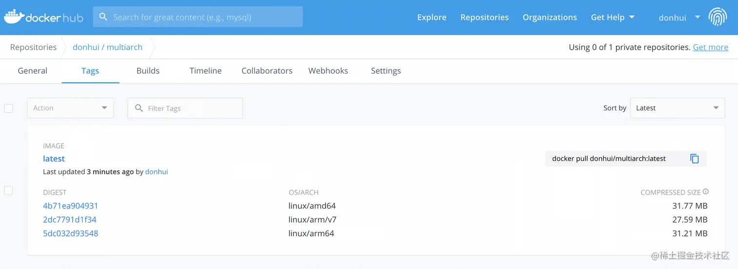Open Organizations page

[x=550, y=17]
